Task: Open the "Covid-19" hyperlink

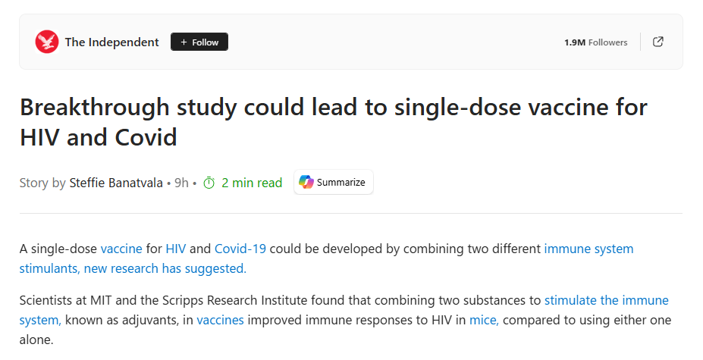Action: [x=240, y=249]
